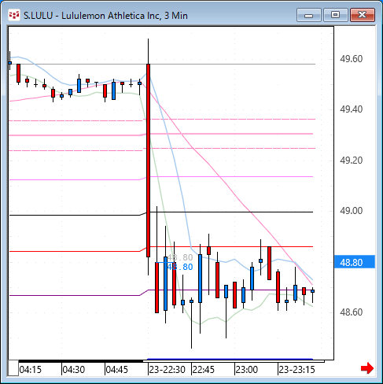
Task: Close the LULU chart window
Action: point(363,15)
